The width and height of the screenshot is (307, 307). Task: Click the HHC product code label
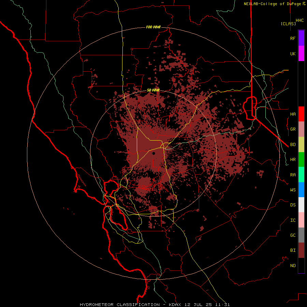click(299, 20)
